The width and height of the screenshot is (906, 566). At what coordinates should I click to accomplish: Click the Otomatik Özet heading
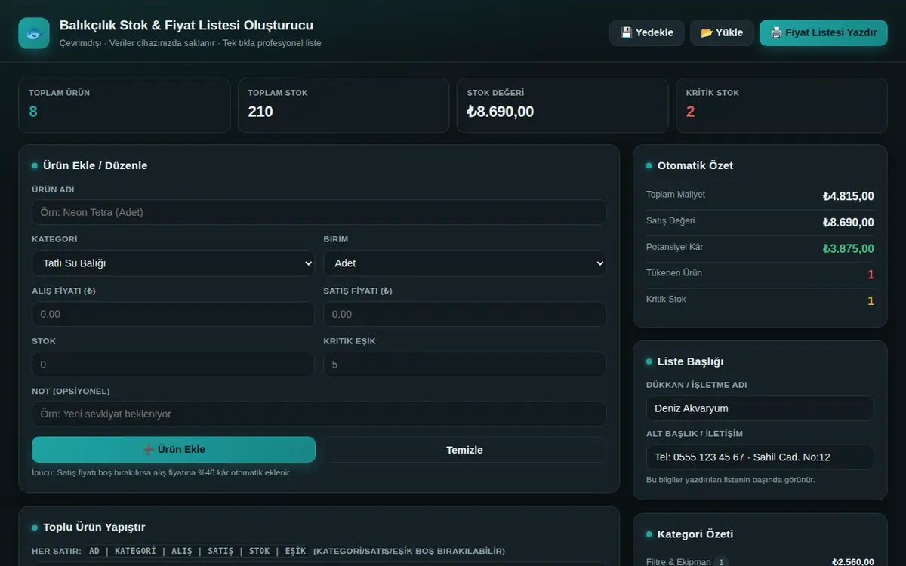tap(695, 165)
